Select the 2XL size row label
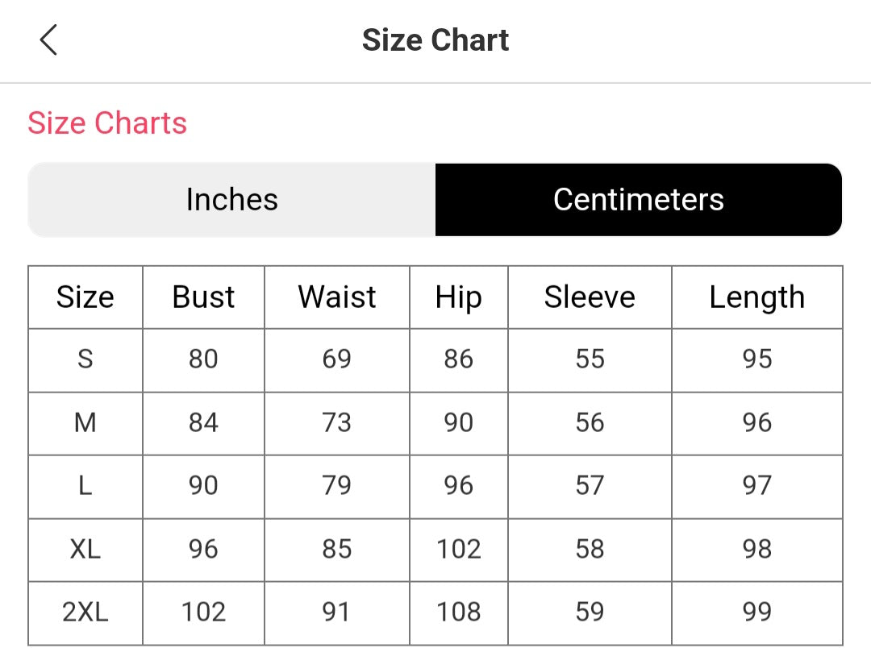The height and width of the screenshot is (648, 871). pos(85,612)
